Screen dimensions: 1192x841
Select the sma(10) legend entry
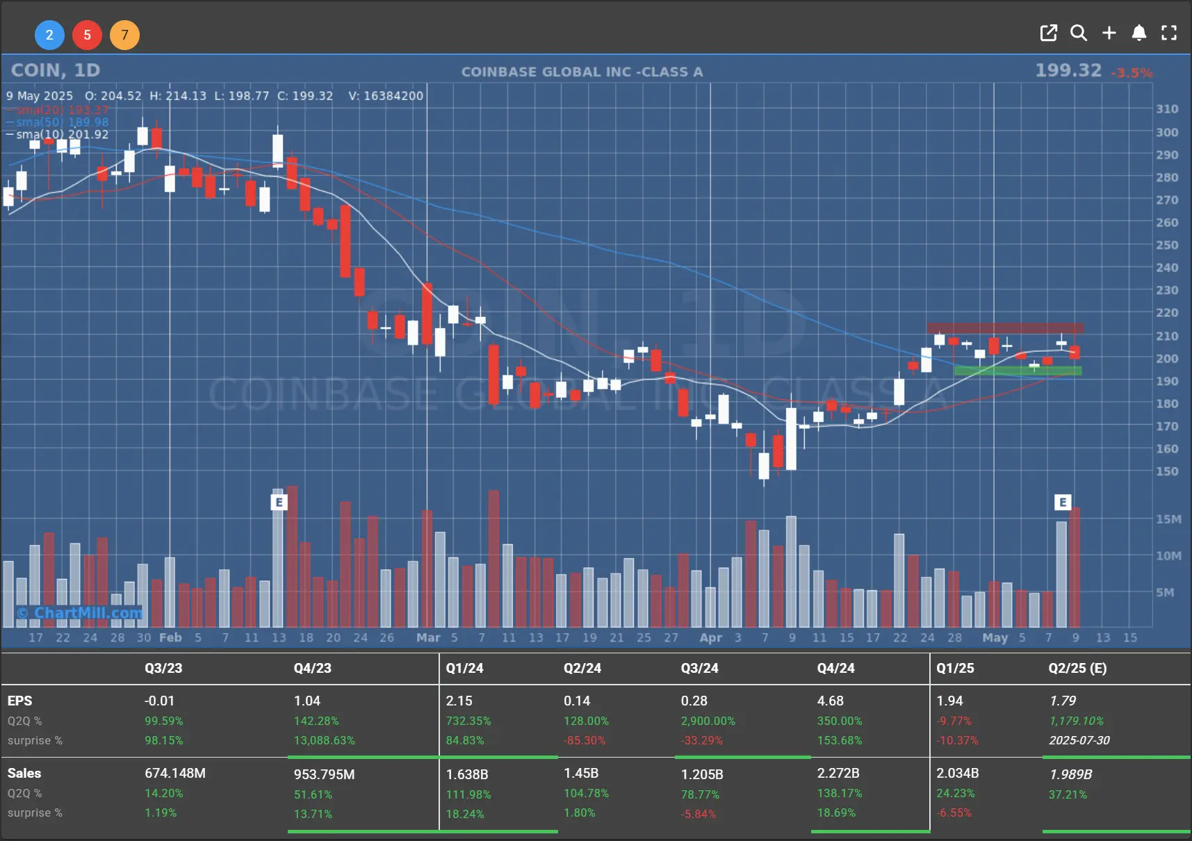point(58,135)
